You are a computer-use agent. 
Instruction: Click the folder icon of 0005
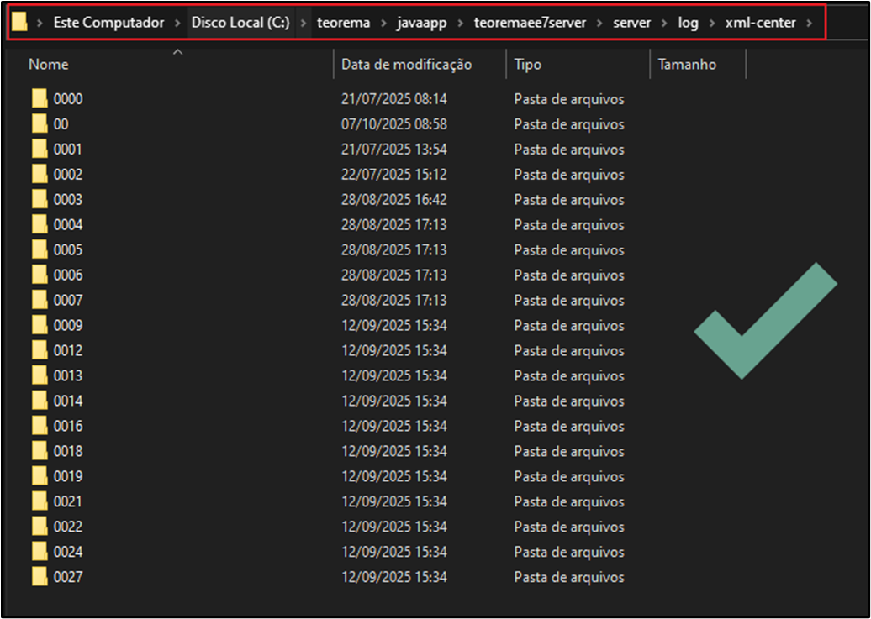click(40, 249)
